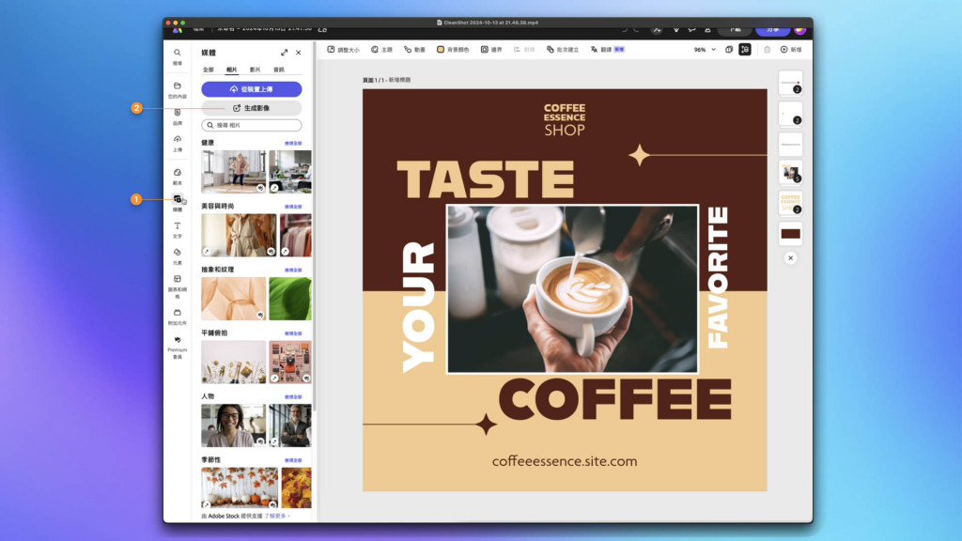View all in the 健康 category
962x541 pixels.
(293, 143)
